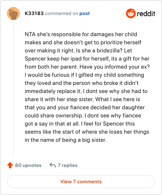
Task: Click the line "in the name of being a big sister."
Action: coord(66,140)
